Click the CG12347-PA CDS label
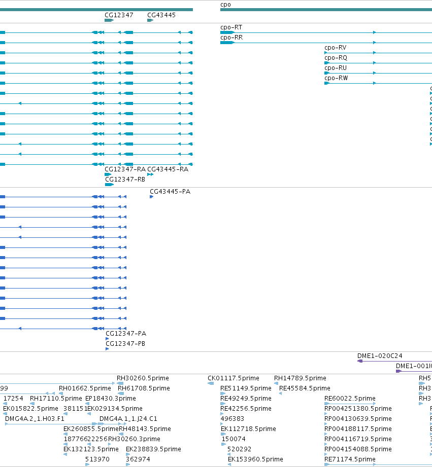This screenshot has width=432, height=467. point(126,334)
